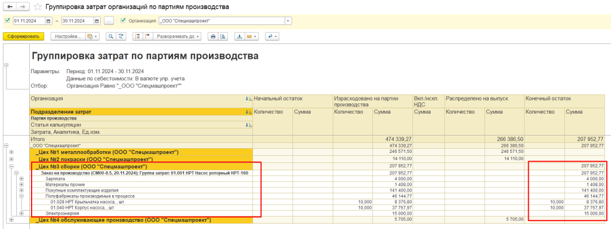Open print preview icon
Viewport: 611px width, 229px height.
click(223, 36)
